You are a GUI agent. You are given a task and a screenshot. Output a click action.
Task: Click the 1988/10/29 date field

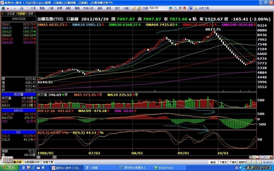coord(18,19)
